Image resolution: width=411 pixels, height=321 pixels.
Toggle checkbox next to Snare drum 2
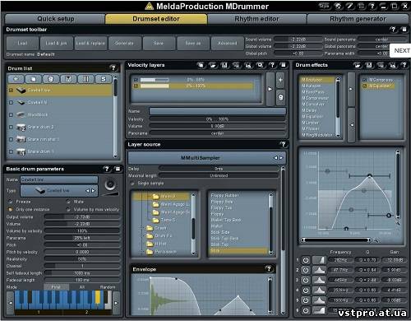[12, 127]
